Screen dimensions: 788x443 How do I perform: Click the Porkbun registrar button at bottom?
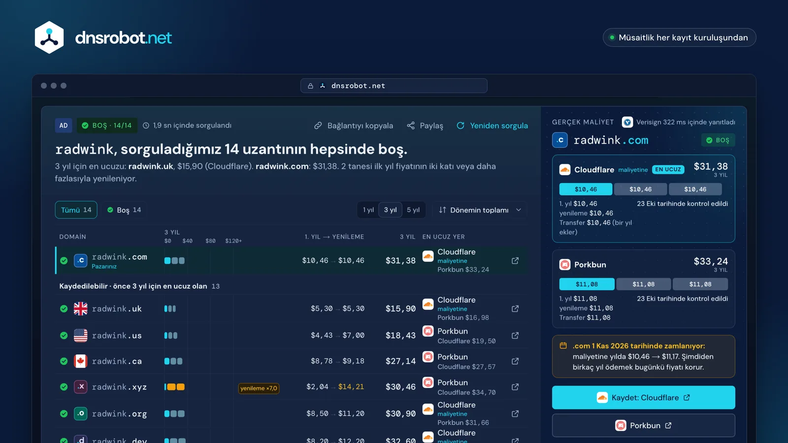(x=644, y=426)
